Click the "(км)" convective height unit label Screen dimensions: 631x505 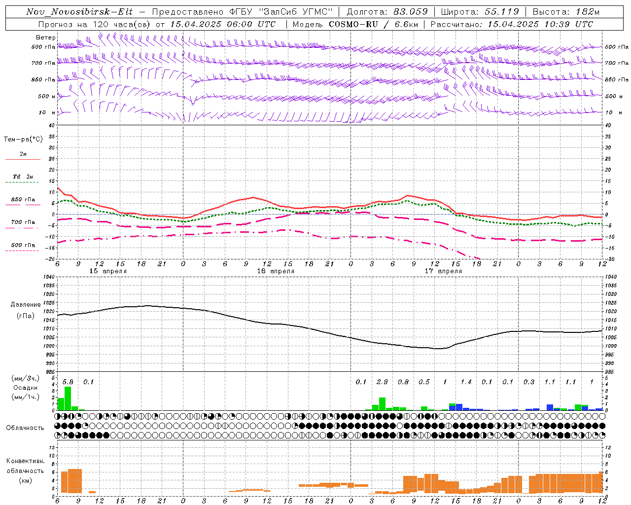pyautogui.click(x=26, y=480)
